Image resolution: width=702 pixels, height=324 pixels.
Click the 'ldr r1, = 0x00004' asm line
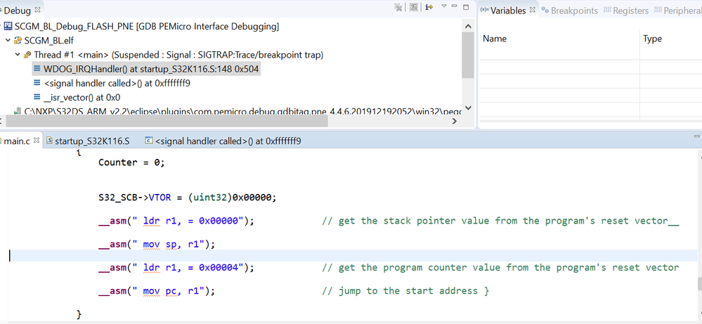(x=176, y=268)
